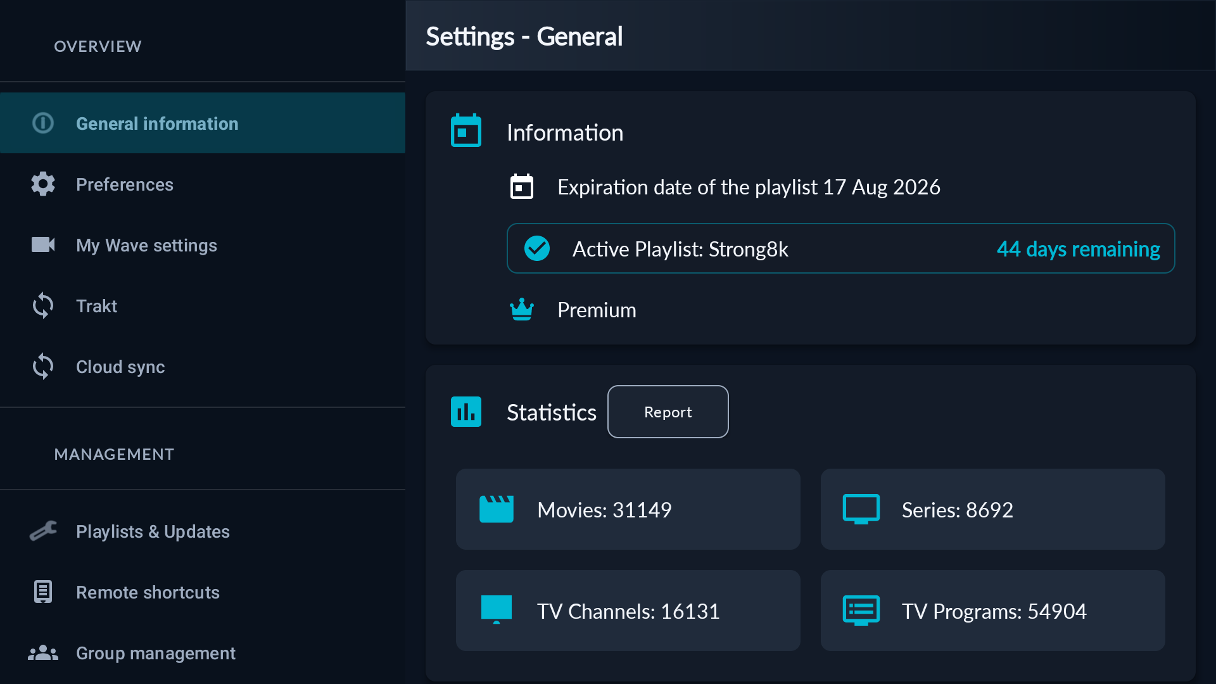Screen dimensions: 1216x684
Task: Click the Statistics bar chart icon
Action: pyautogui.click(x=466, y=412)
